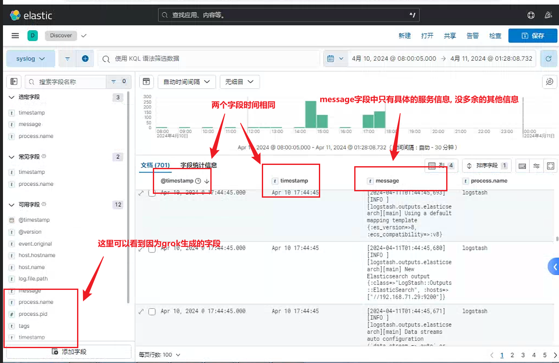Click the Elastic logo
Viewport: 559px width, 363px height.
31,16
